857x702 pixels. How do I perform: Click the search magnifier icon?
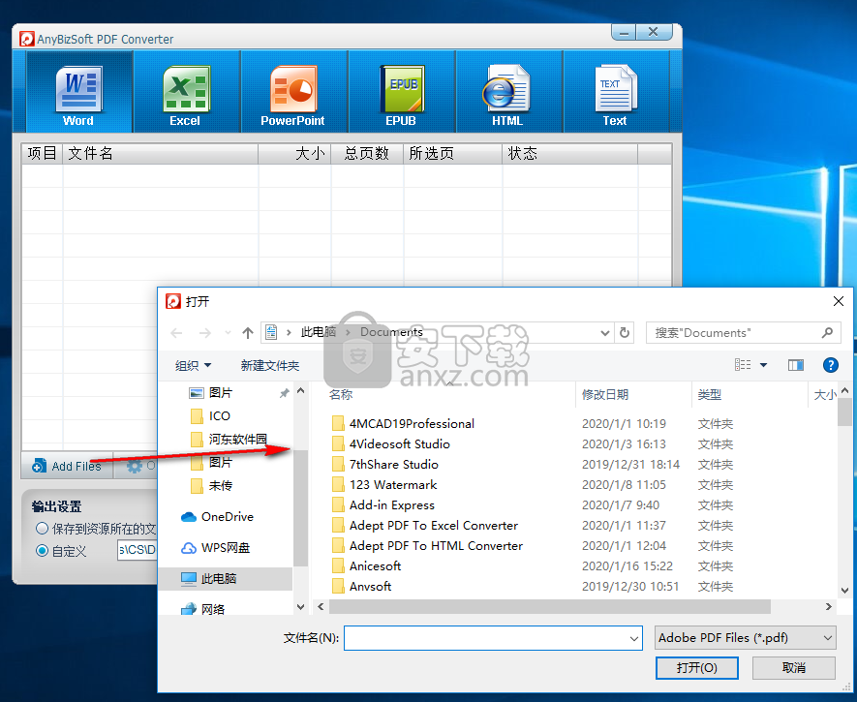(828, 332)
